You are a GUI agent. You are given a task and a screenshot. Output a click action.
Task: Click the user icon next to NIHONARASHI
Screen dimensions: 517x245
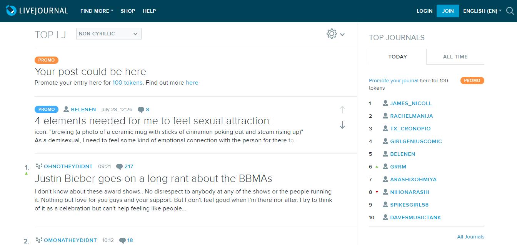[x=385, y=192]
